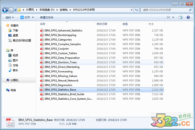Open the recent pages dropdown arrow

pos(15,10)
